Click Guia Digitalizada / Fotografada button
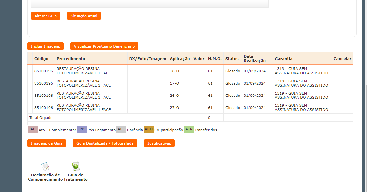The image size is (367, 192). pos(105,143)
